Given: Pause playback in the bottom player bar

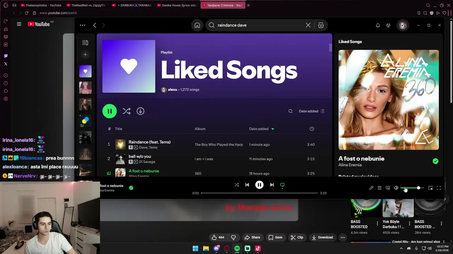Looking at the screenshot, I should tap(259, 185).
